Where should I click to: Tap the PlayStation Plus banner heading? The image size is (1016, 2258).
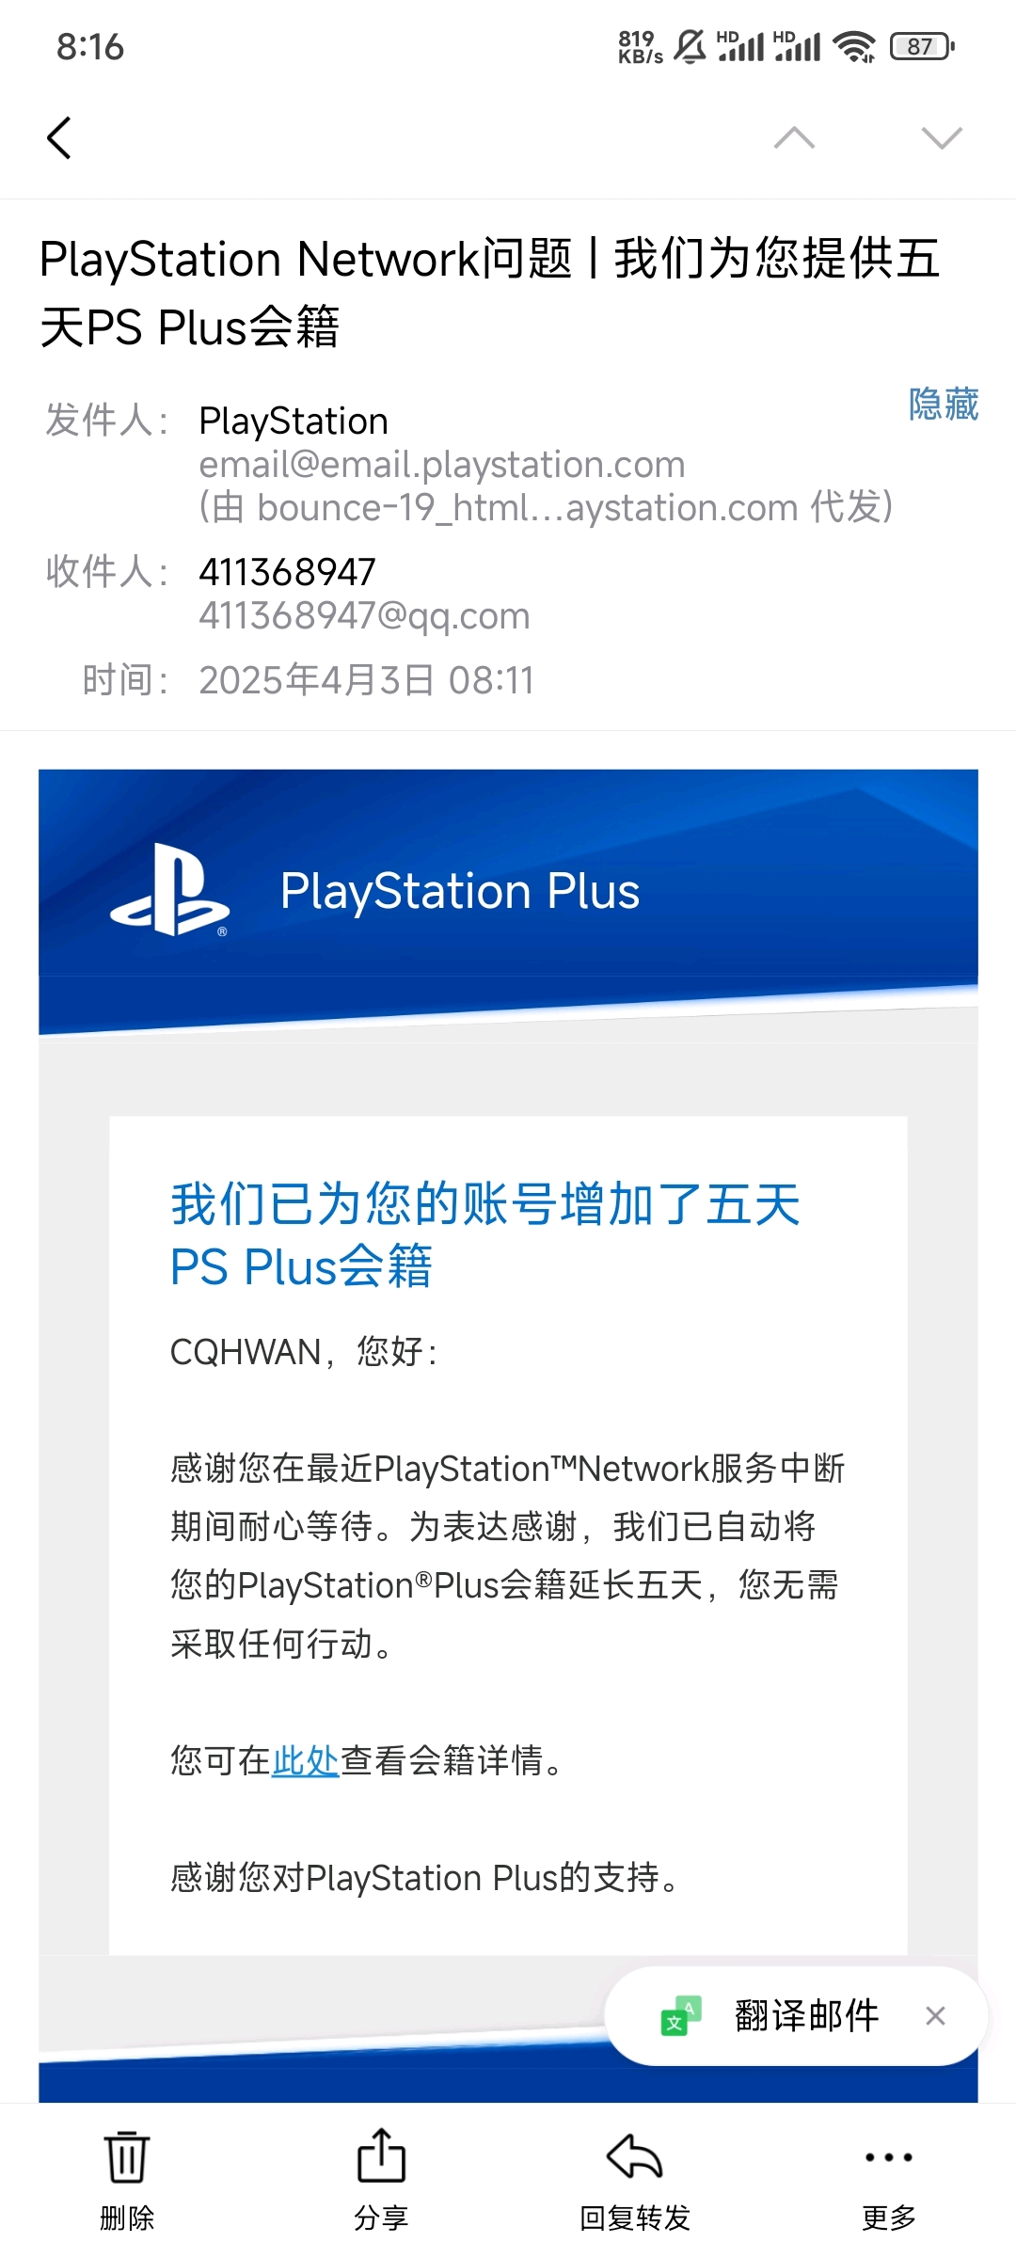(x=460, y=891)
